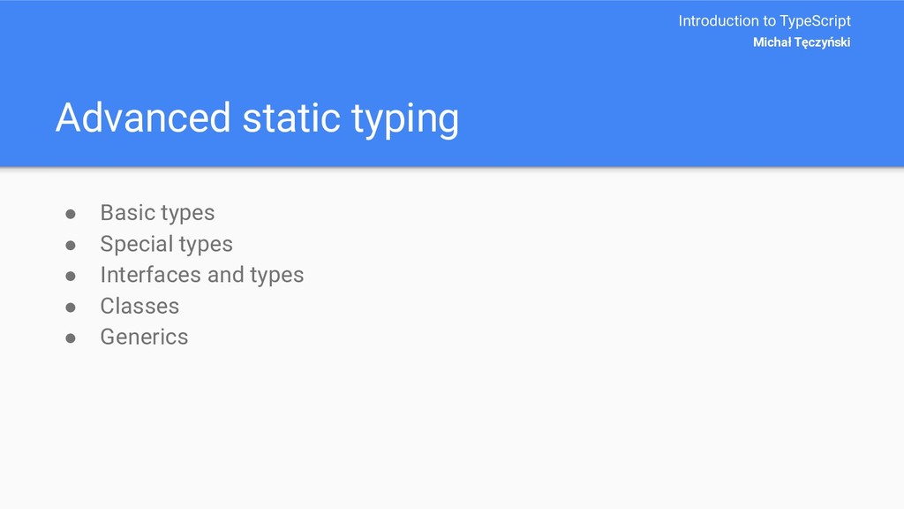Select the Special types list item
The width and height of the screenshot is (904, 509).
[x=167, y=244]
